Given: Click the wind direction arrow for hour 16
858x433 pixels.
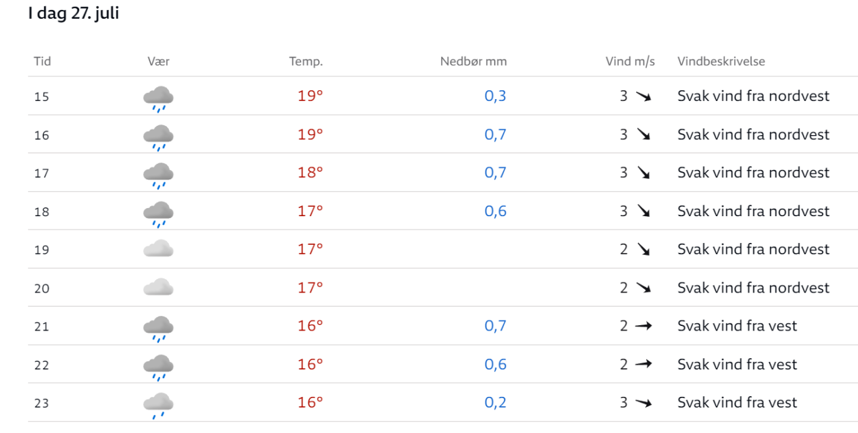Looking at the screenshot, I should (643, 135).
